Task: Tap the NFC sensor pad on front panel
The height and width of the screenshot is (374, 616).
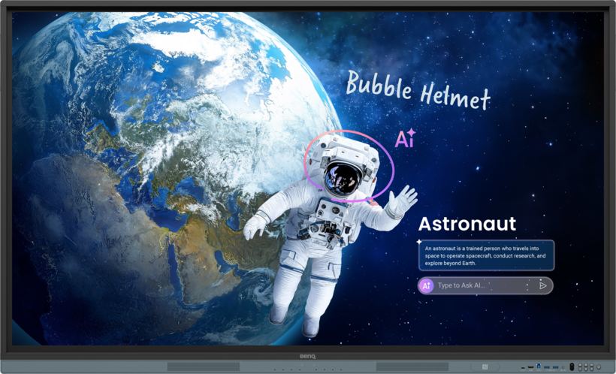Action: point(485,367)
